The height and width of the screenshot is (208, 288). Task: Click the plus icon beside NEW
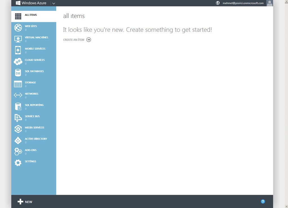click(20, 202)
